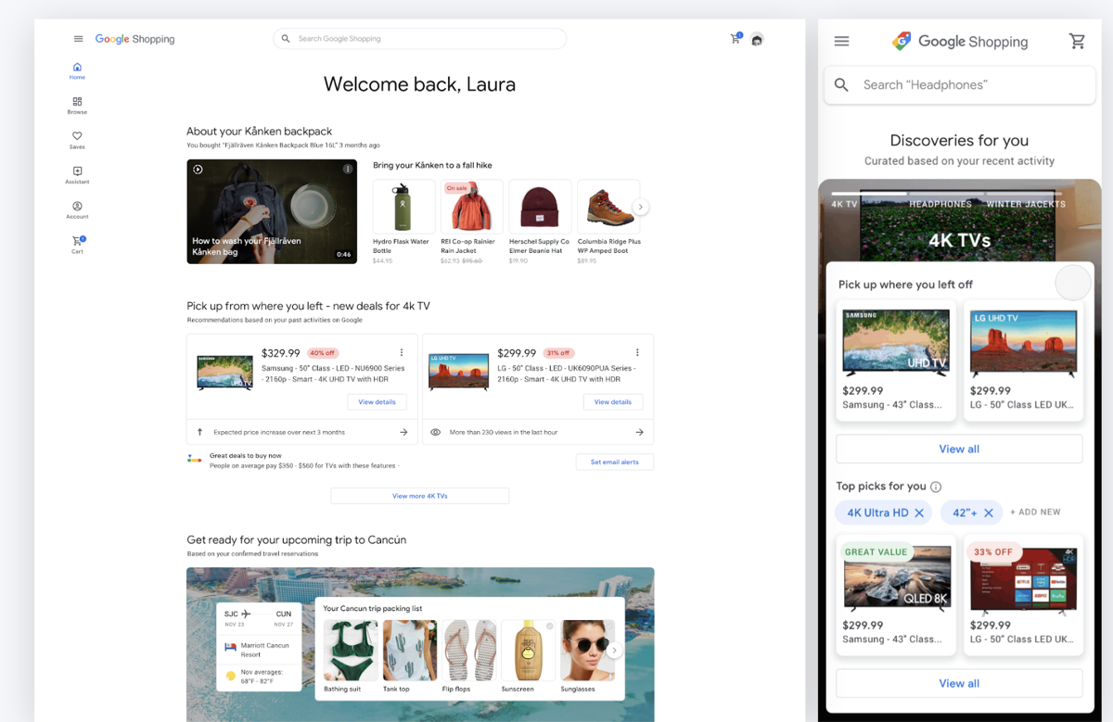
Task: Go to Saves heart icon in sidebar
Action: [x=77, y=136]
